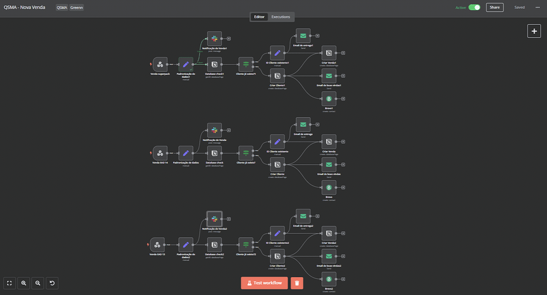This screenshot has height=295, width=547.
Task: Select the Cliente já existe?2 switch node
Action: tap(246, 244)
